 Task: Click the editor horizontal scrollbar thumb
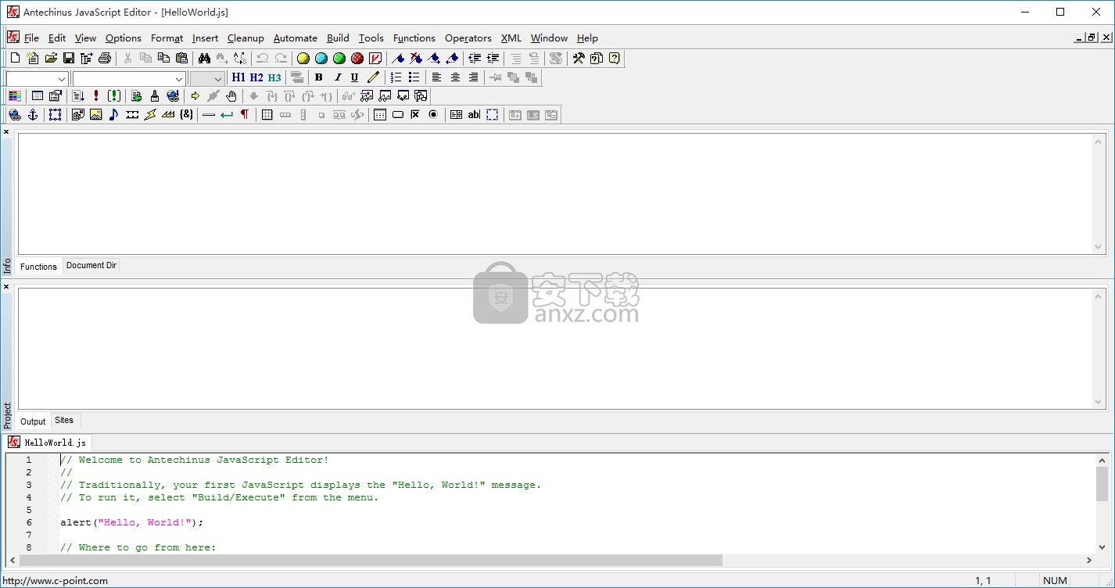click(371, 560)
